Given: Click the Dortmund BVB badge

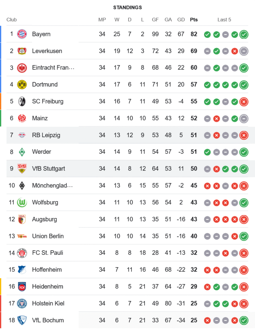Looking at the screenshot, I should [x=22, y=85].
